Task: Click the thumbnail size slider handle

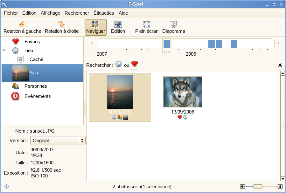Action: [258, 186]
